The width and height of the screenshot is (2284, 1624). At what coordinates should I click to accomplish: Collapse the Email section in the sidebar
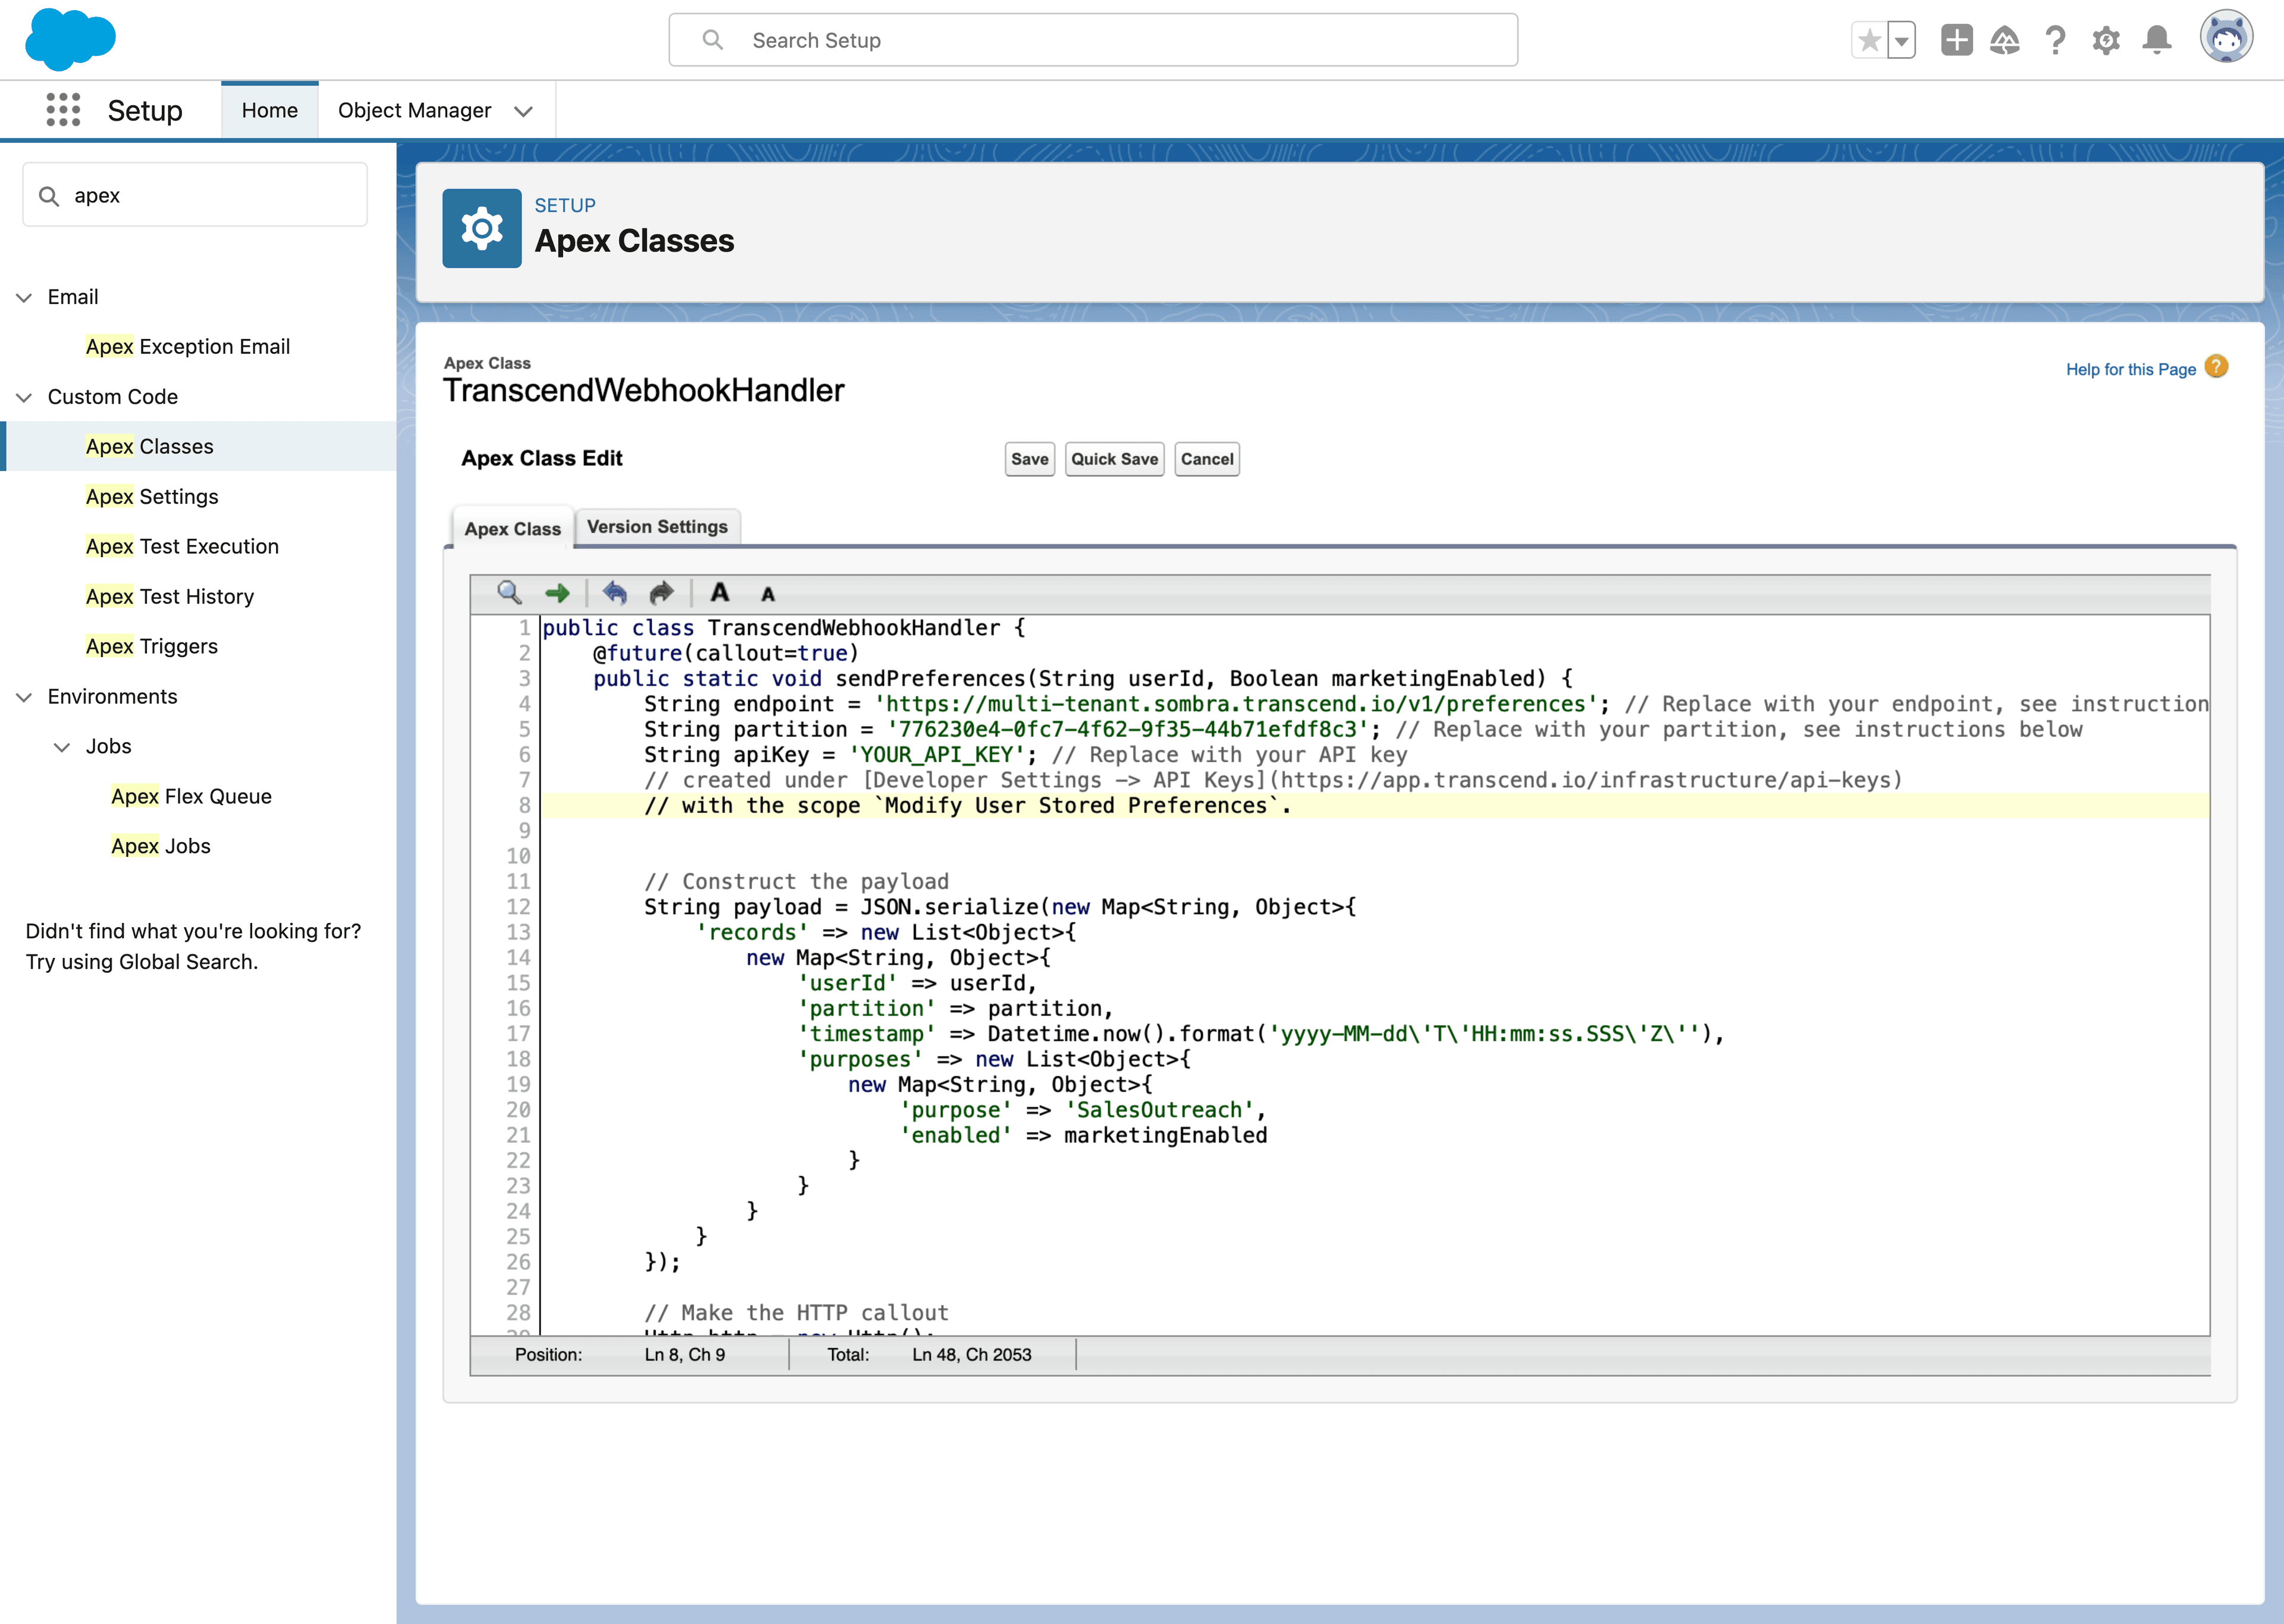(x=23, y=296)
